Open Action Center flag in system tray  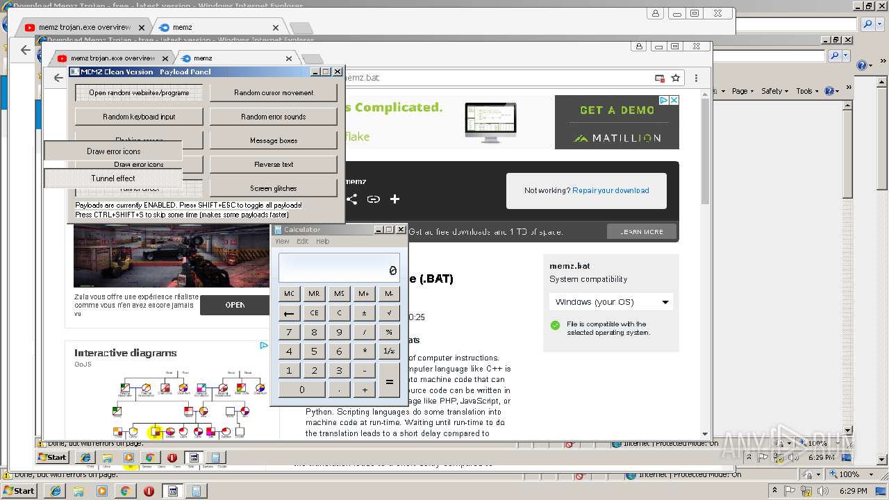point(790,491)
